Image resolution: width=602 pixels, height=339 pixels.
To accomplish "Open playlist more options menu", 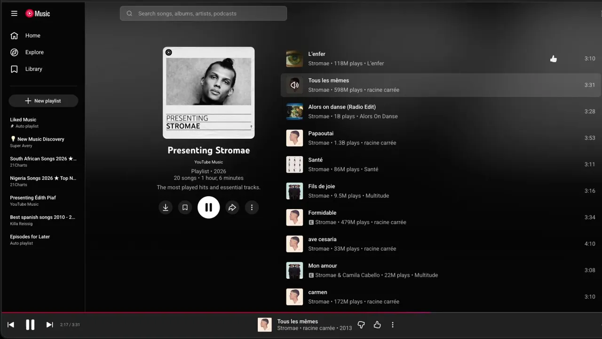I will (x=252, y=208).
